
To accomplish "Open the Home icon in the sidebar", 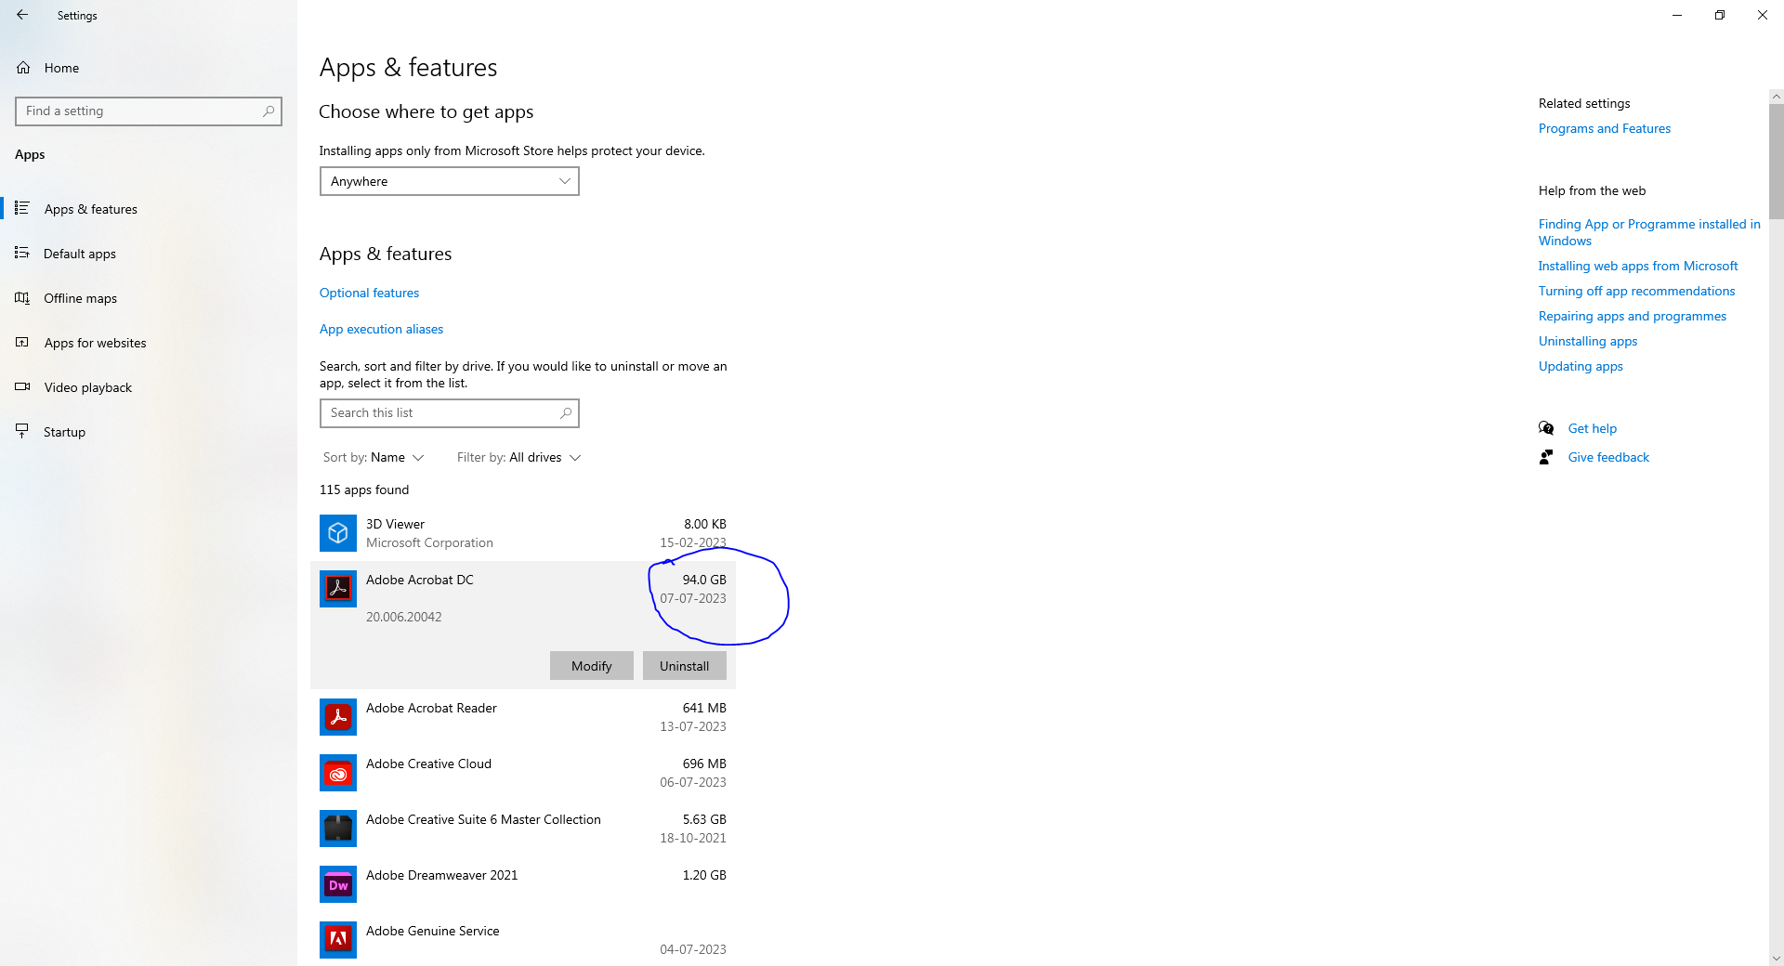I will 23,68.
